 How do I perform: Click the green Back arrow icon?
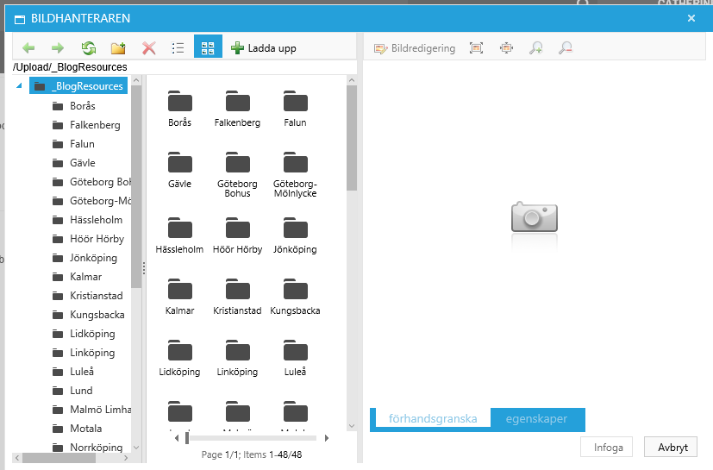pyautogui.click(x=28, y=47)
